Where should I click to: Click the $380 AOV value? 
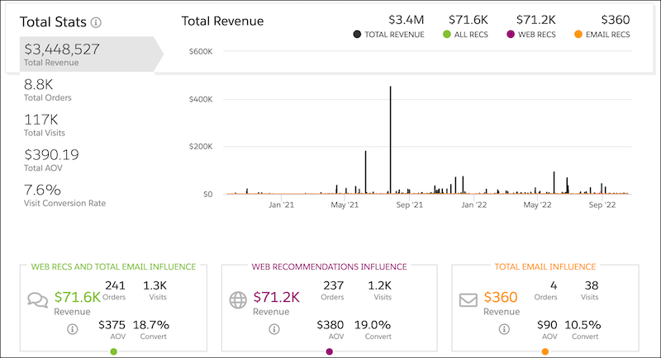pos(330,325)
